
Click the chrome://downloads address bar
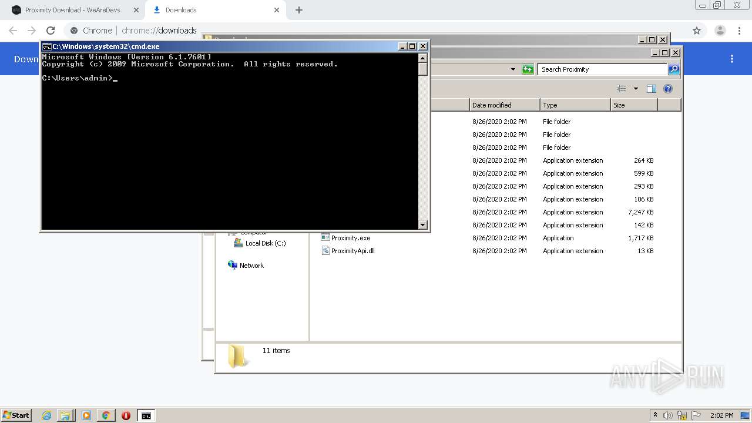pyautogui.click(x=376, y=31)
